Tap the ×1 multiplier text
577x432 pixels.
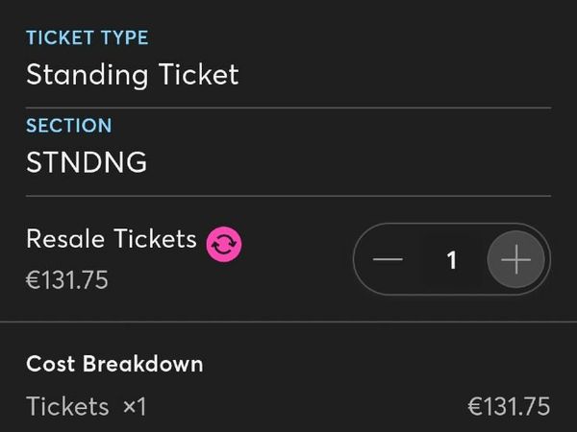tap(135, 407)
